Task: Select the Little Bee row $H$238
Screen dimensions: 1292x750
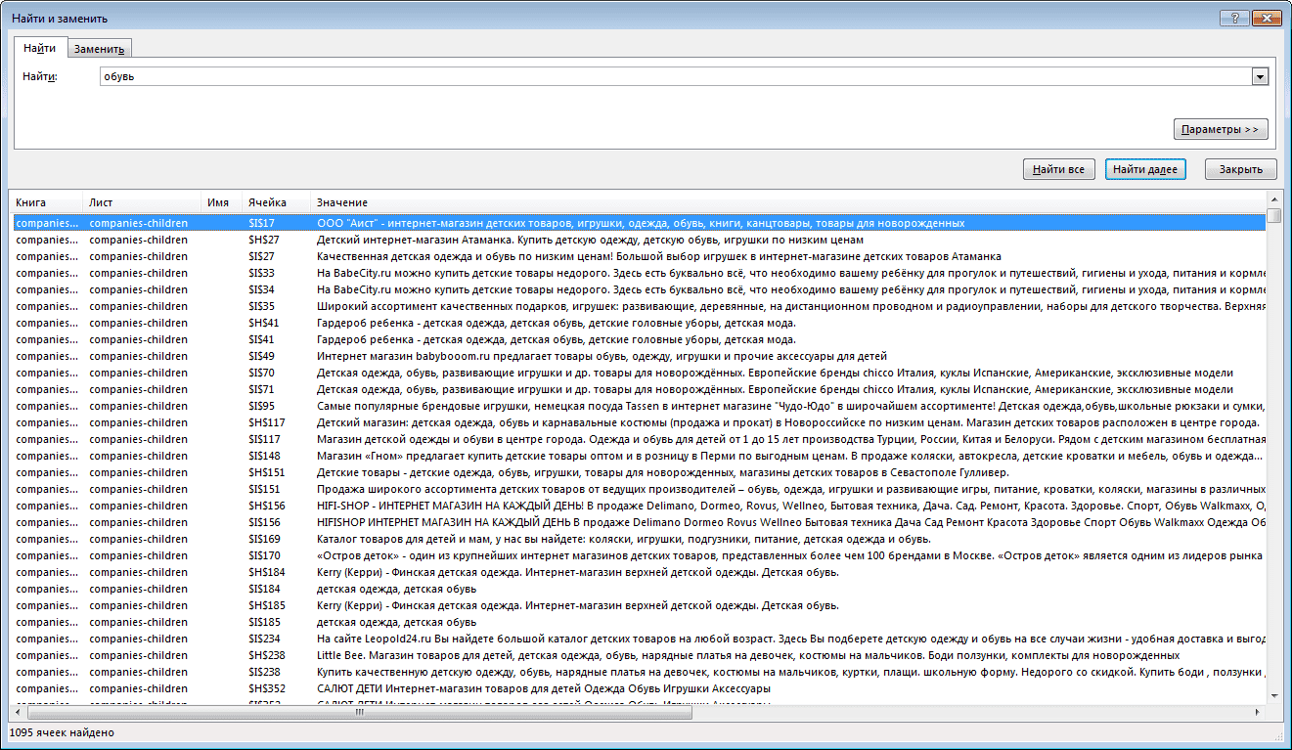Action: point(638,655)
